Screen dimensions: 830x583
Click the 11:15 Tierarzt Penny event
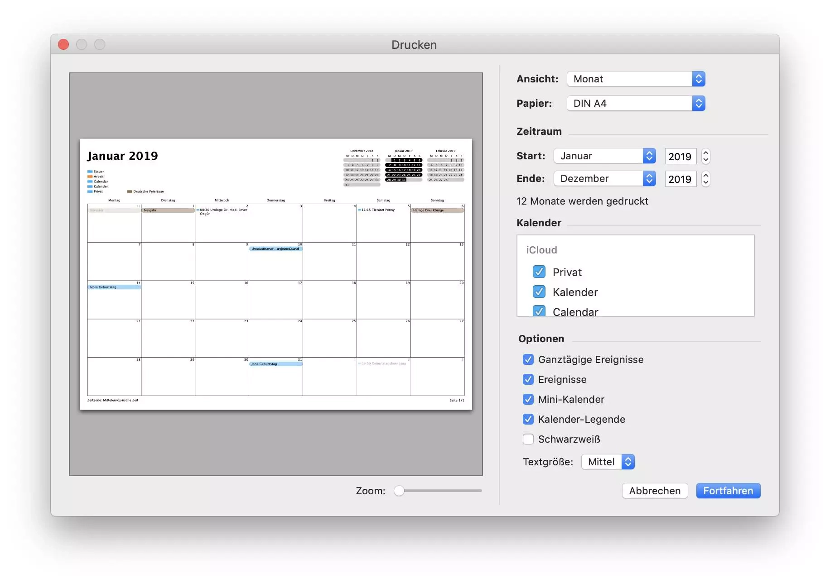pyautogui.click(x=376, y=210)
